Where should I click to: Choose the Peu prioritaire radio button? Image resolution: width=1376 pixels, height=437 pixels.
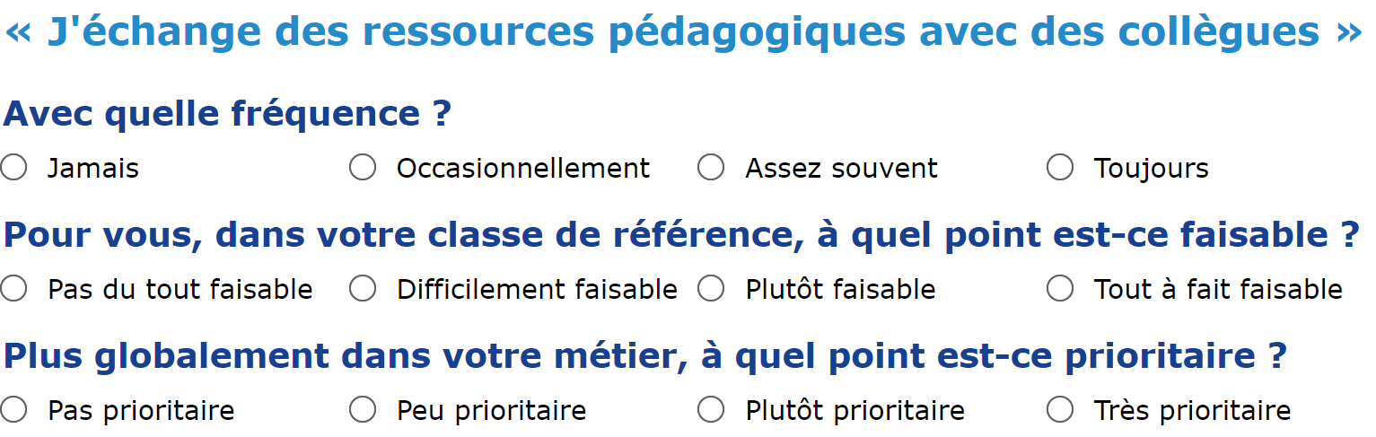click(x=363, y=409)
